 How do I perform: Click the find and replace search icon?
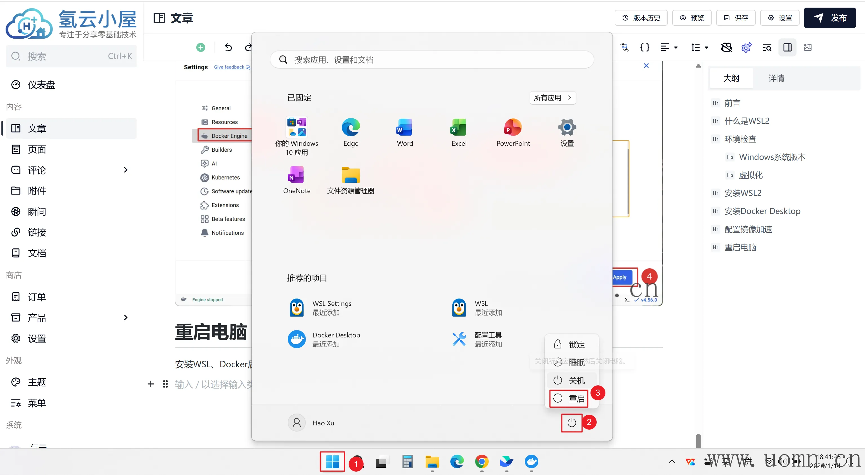(767, 47)
